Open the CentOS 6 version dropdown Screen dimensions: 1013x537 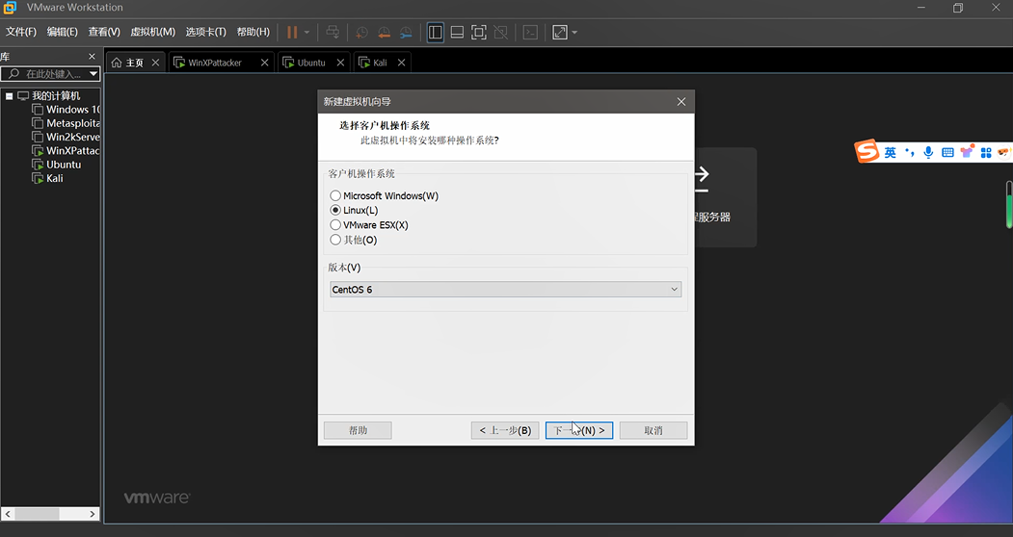coord(505,289)
